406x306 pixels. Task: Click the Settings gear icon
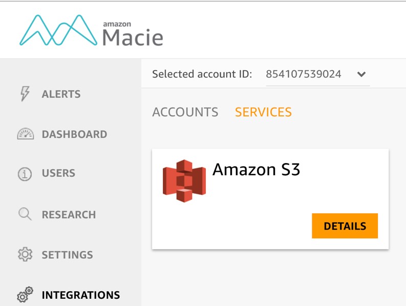(x=25, y=254)
